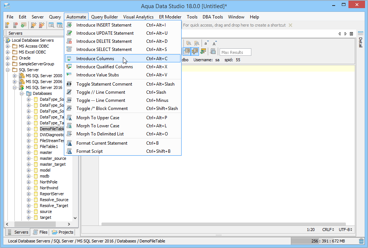Expand the MS Access ODBC folder
The image size is (368, 248).
(8, 46)
